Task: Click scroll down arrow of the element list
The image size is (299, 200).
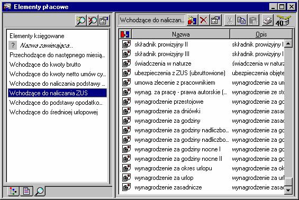Action: pos(288,190)
